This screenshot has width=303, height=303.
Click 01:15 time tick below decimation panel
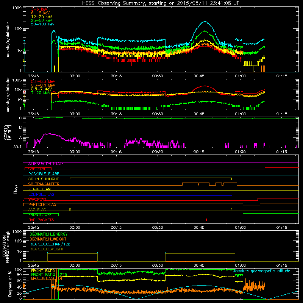pos(281,266)
